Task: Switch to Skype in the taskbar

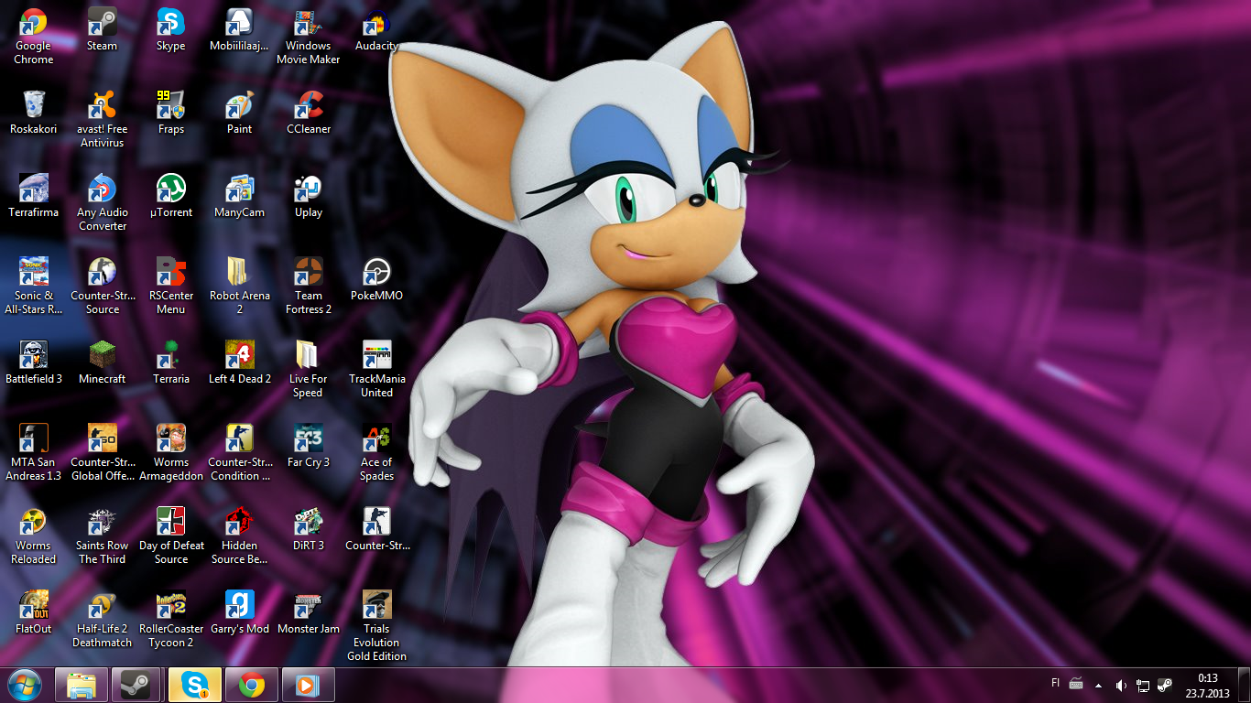Action: [x=194, y=685]
